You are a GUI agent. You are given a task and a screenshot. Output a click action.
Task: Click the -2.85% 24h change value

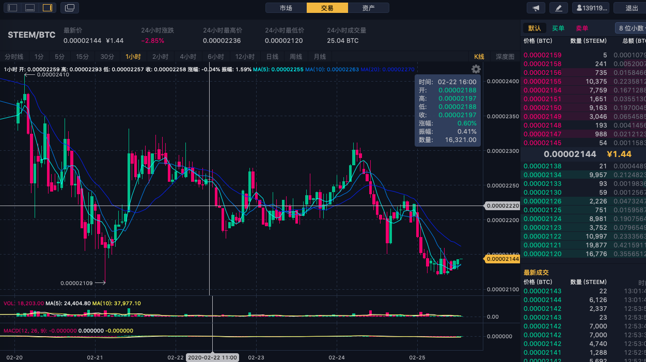[152, 41]
